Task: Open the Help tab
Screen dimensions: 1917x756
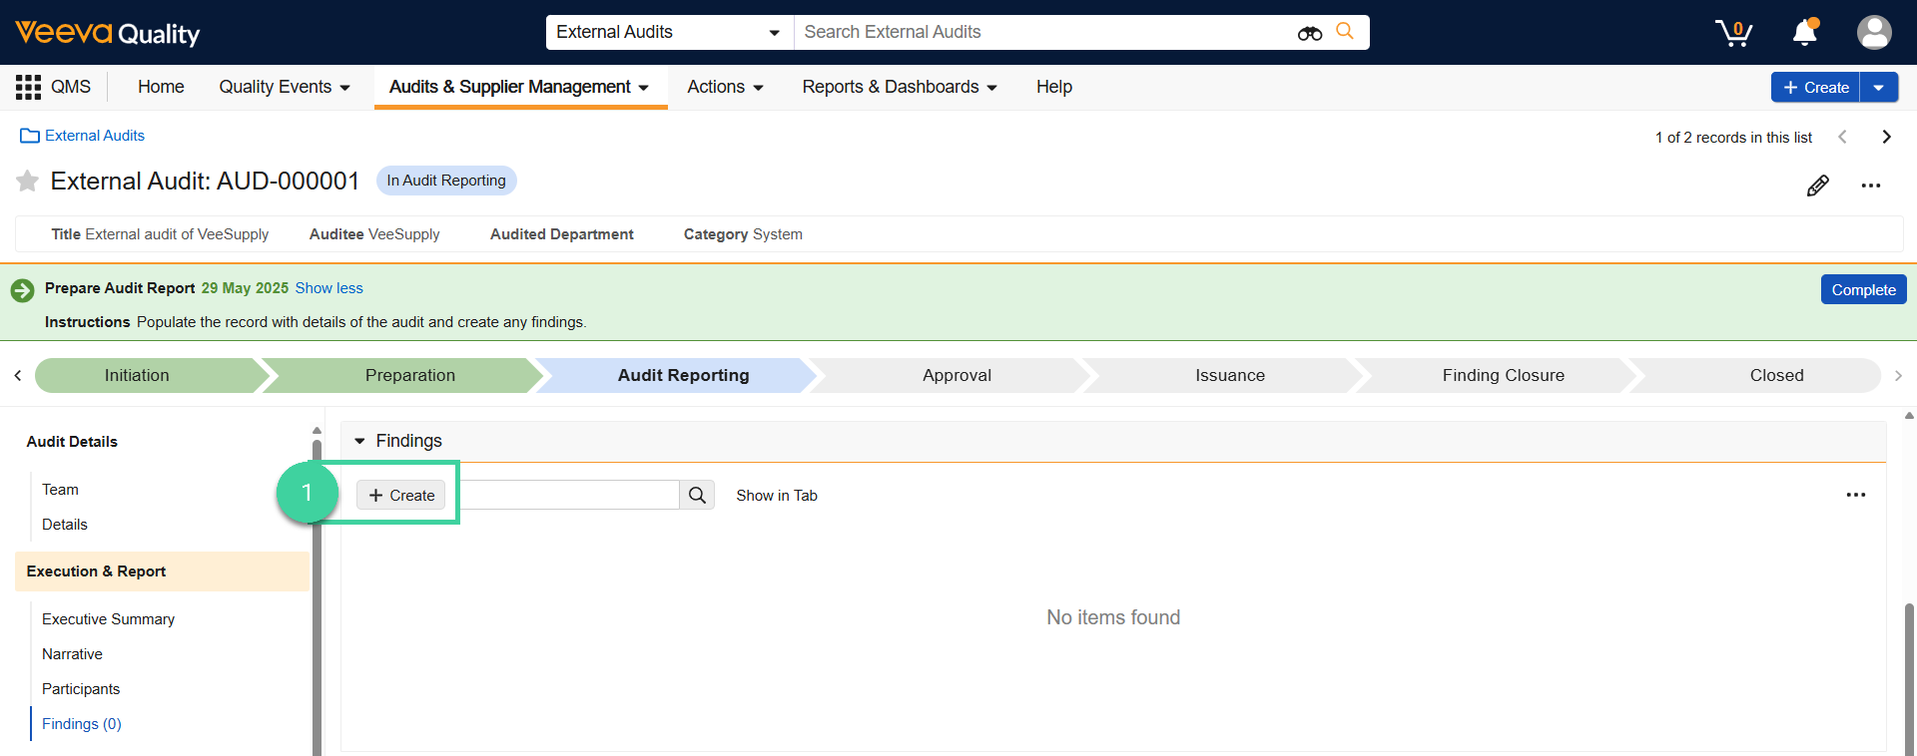Action: click(1053, 87)
